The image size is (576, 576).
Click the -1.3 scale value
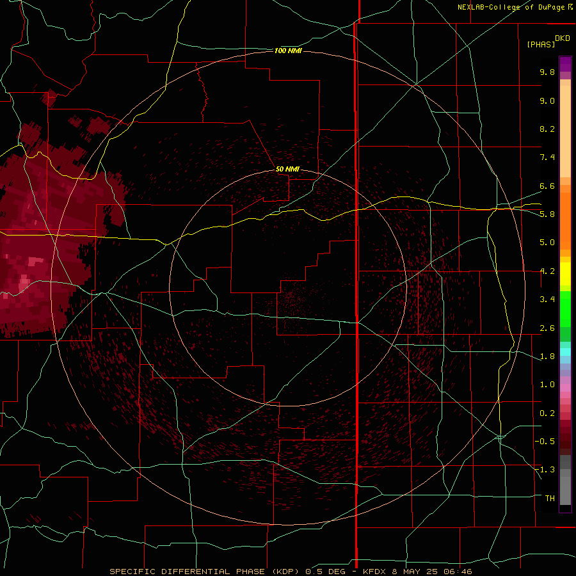[x=545, y=470]
